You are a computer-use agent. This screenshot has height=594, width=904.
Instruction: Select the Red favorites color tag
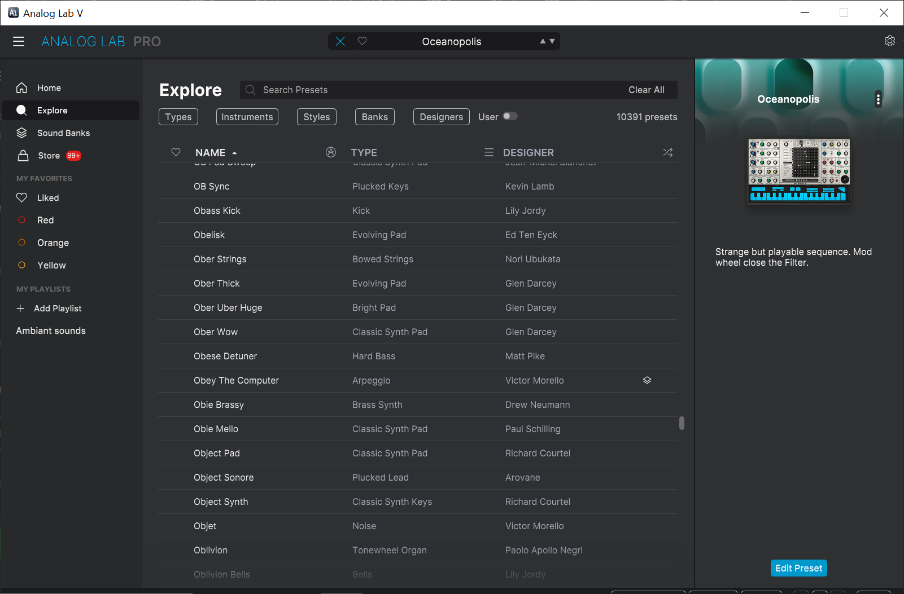click(x=71, y=220)
